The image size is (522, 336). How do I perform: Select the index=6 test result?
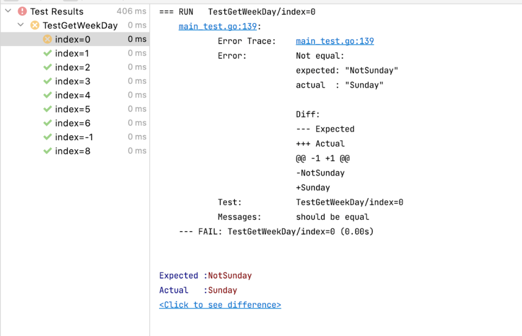[x=72, y=123]
